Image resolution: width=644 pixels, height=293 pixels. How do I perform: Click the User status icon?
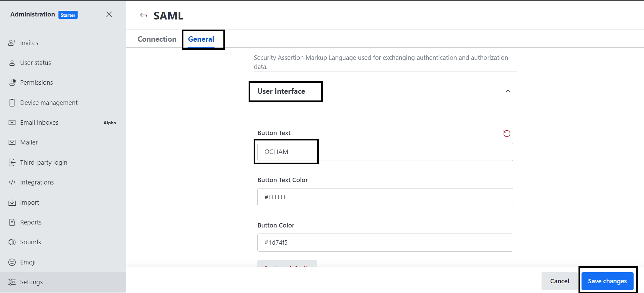pyautogui.click(x=12, y=63)
